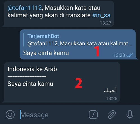The image size is (140, 124).
Task: Click the 13:28 timestamp on the translation message
Action: click(x=112, y=98)
